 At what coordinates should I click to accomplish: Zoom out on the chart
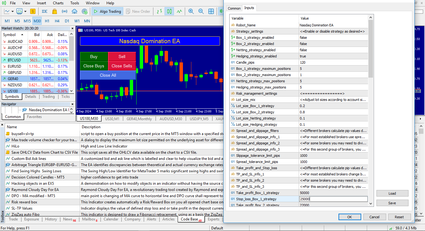point(201,11)
